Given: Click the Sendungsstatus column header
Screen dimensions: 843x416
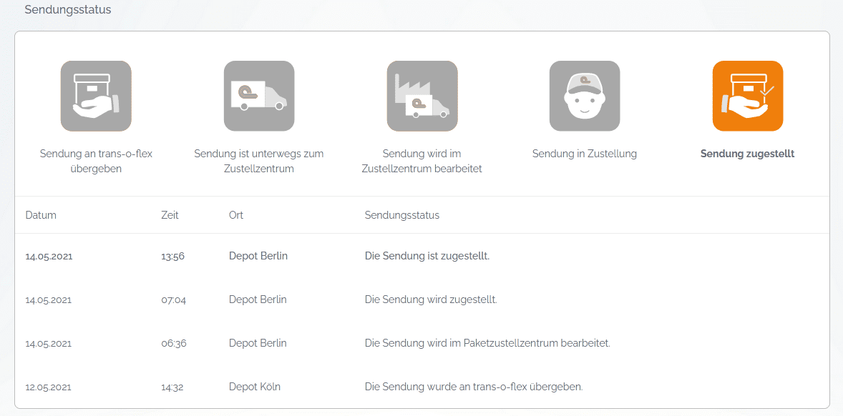Looking at the screenshot, I should [401, 215].
